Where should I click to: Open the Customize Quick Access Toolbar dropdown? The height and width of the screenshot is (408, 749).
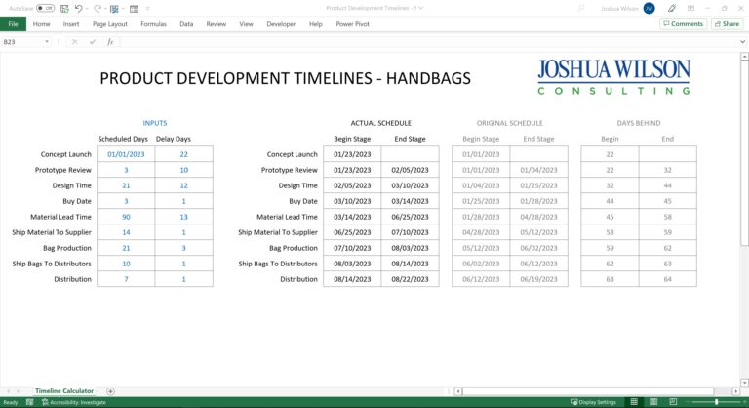click(x=147, y=8)
